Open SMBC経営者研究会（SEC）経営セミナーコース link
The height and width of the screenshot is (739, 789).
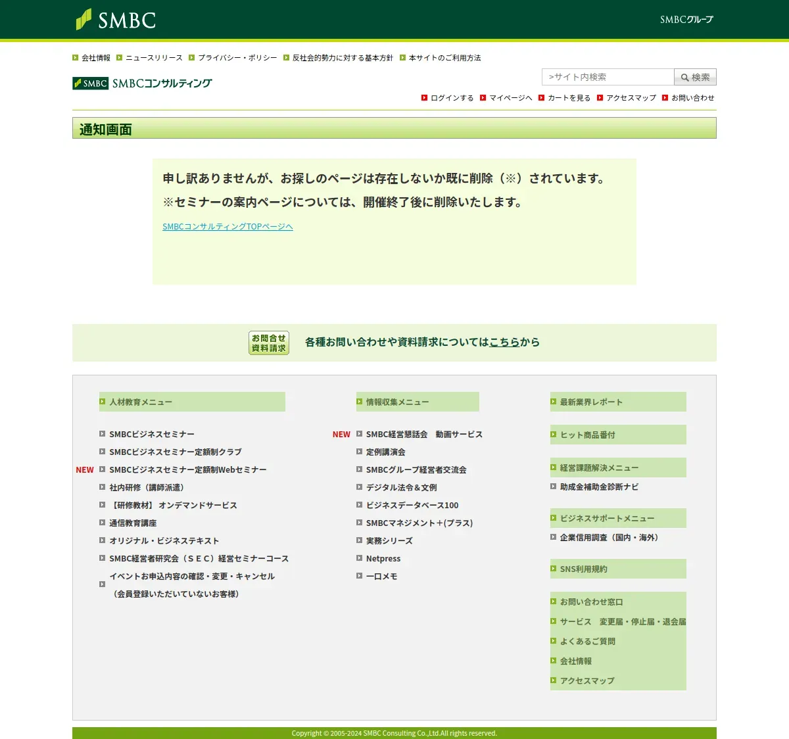coord(199,559)
